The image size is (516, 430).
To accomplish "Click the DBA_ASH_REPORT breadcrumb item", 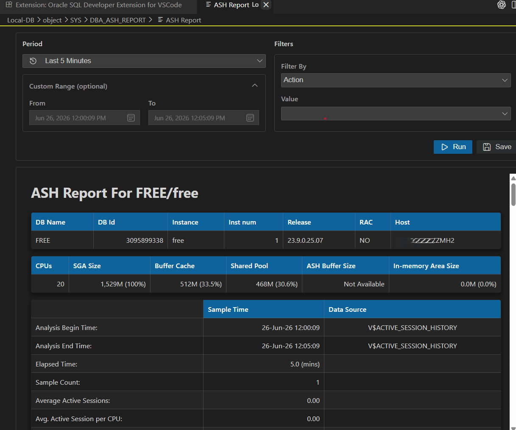I will pos(118,20).
